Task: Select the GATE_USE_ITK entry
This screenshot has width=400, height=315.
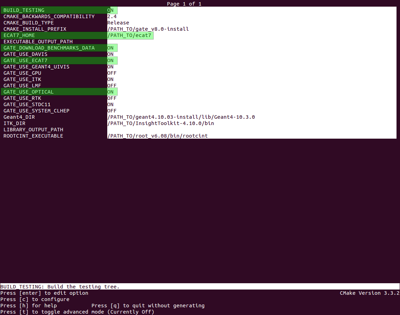Action: (22, 79)
